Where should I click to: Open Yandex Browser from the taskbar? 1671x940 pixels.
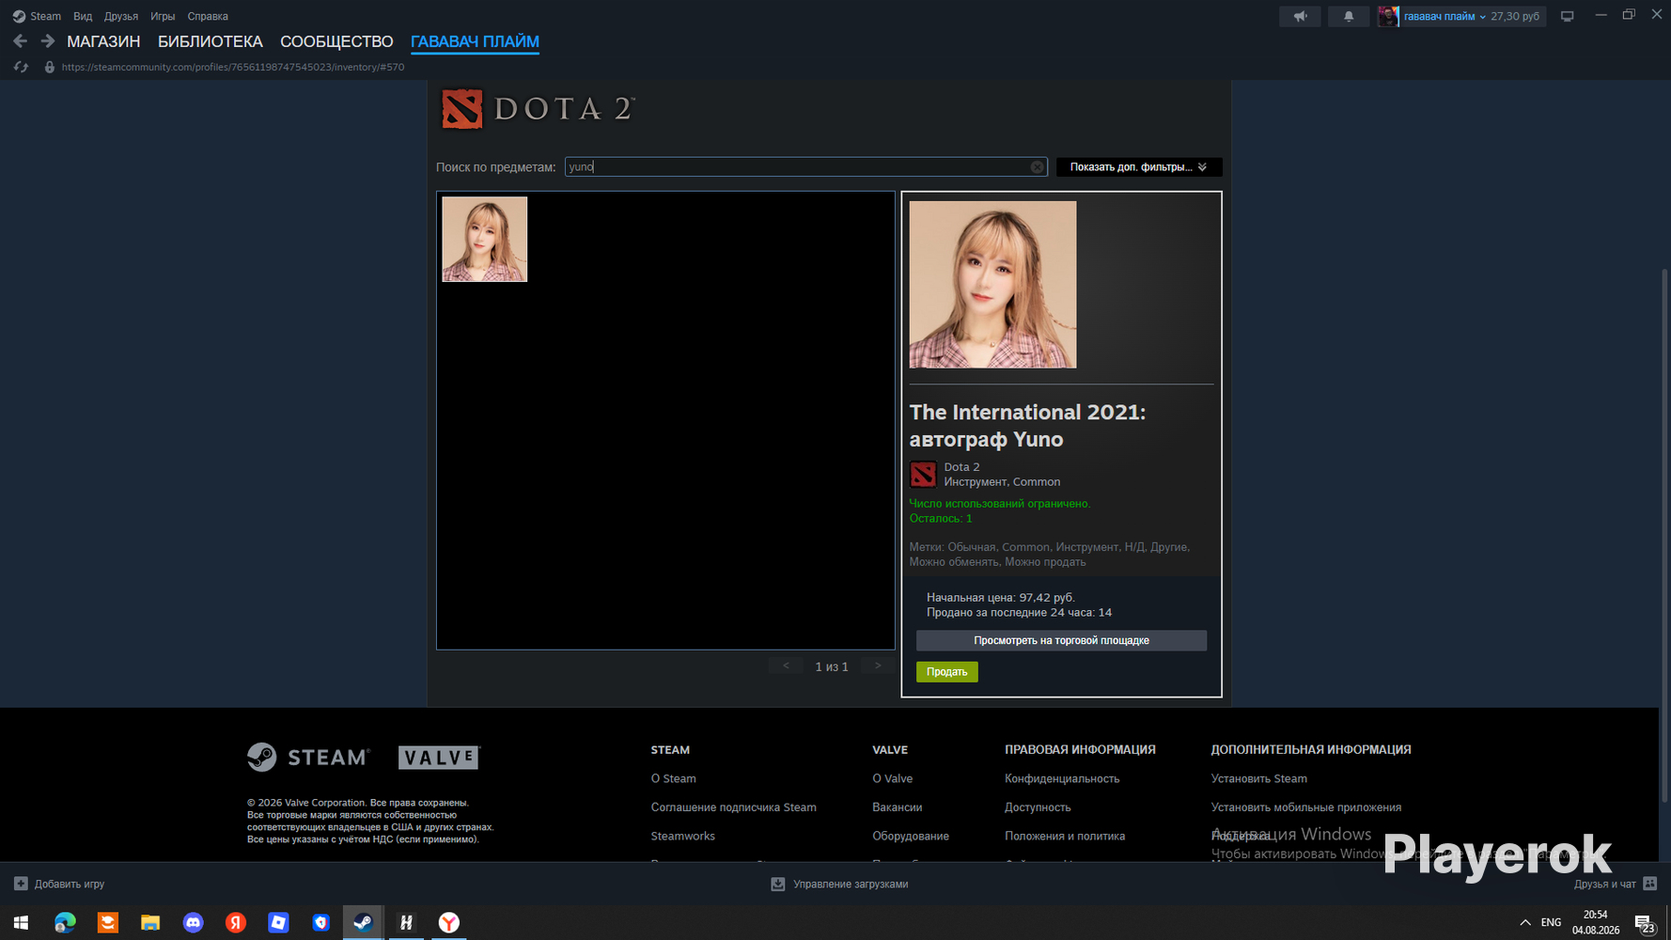click(449, 923)
